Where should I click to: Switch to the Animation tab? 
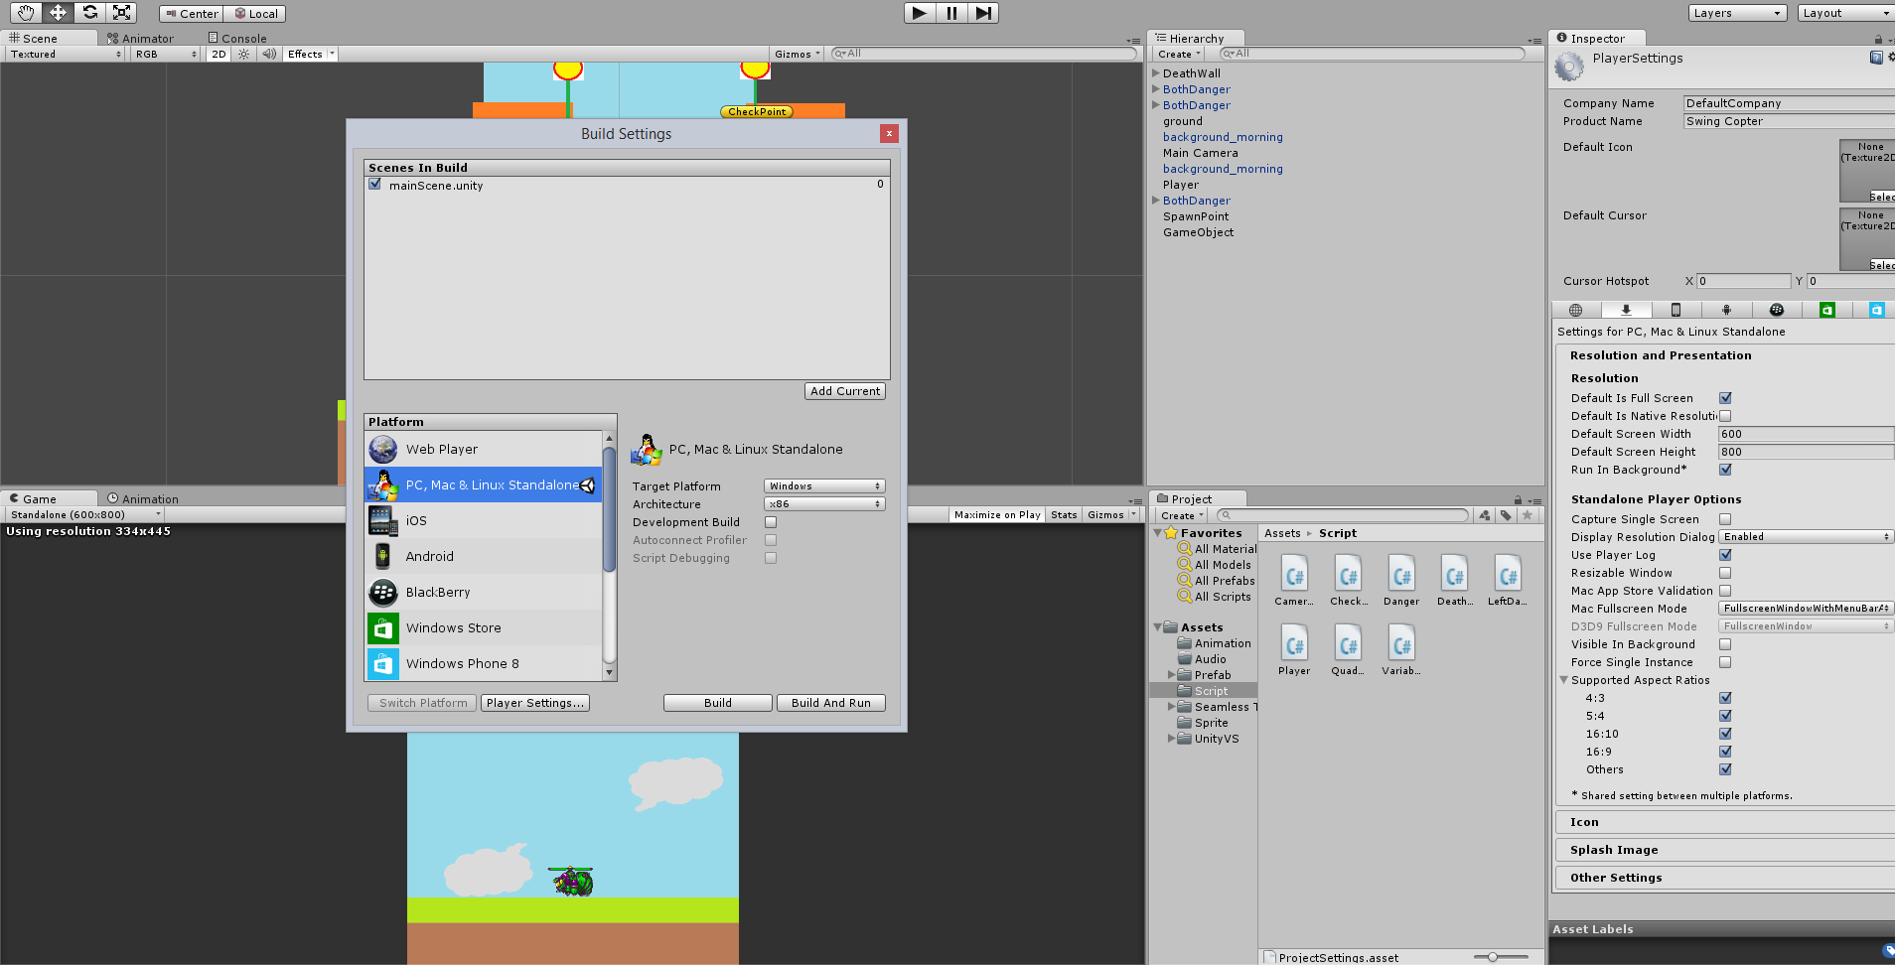[x=142, y=499]
